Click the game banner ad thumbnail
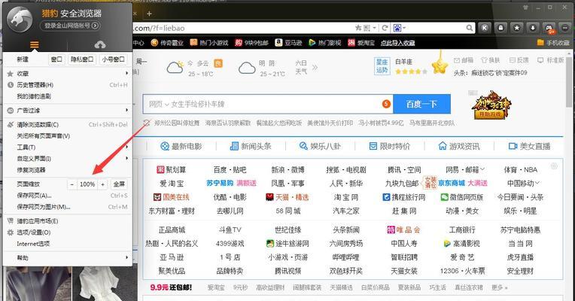Viewport: 575px width, 301px height. point(491,105)
